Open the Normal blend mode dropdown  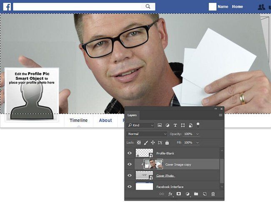tap(147, 134)
